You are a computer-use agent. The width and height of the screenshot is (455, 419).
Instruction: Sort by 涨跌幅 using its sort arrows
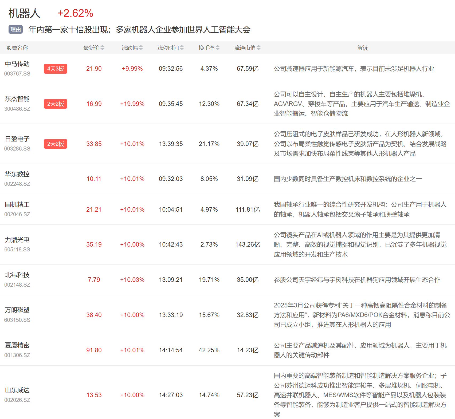click(141, 48)
